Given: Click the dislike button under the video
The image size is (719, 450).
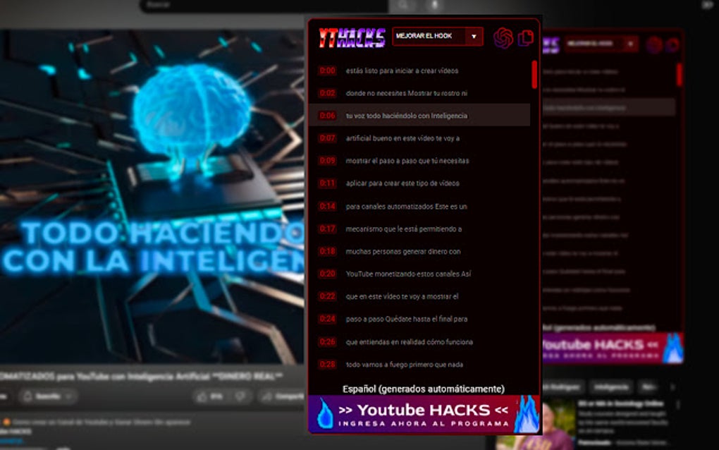Looking at the screenshot, I should pos(241,396).
